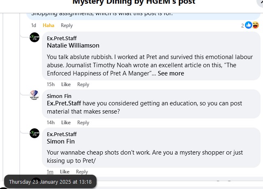Click the blue thumbs-up reaction icon

(x=248, y=25)
